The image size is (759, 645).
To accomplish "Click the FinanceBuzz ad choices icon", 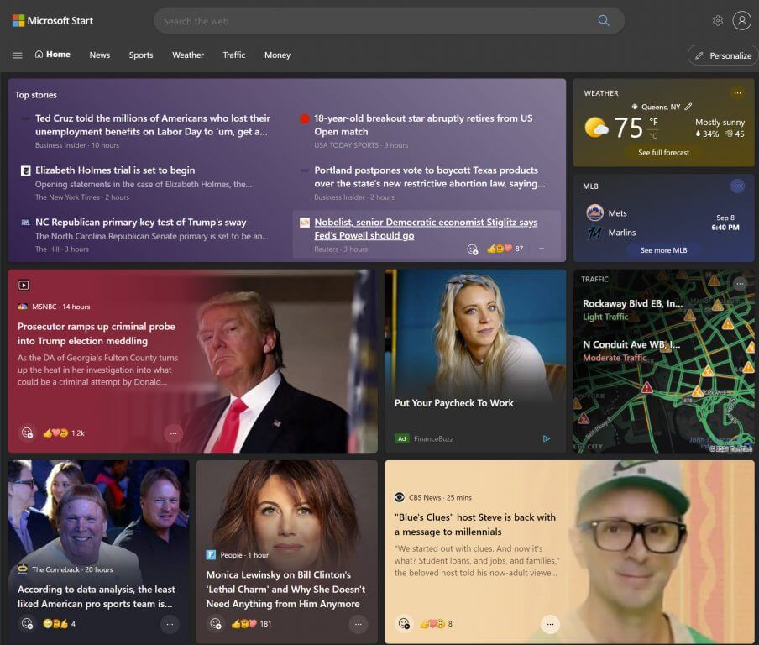I will (x=546, y=438).
